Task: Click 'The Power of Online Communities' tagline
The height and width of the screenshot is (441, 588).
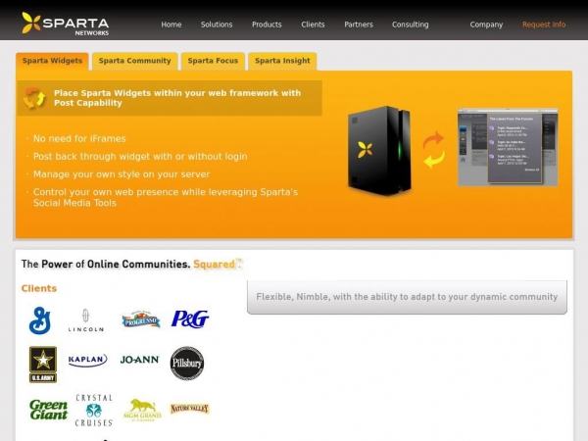Action: point(131,264)
